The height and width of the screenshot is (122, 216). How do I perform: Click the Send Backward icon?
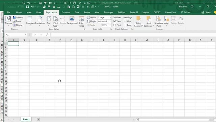[x=148, y=19]
